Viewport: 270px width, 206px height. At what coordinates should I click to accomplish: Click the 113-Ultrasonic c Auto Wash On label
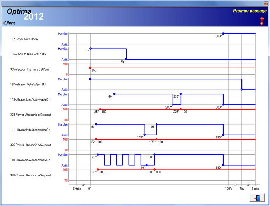coord(30,99)
